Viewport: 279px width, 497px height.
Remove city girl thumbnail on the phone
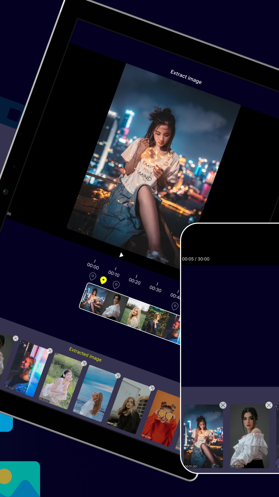(223, 405)
